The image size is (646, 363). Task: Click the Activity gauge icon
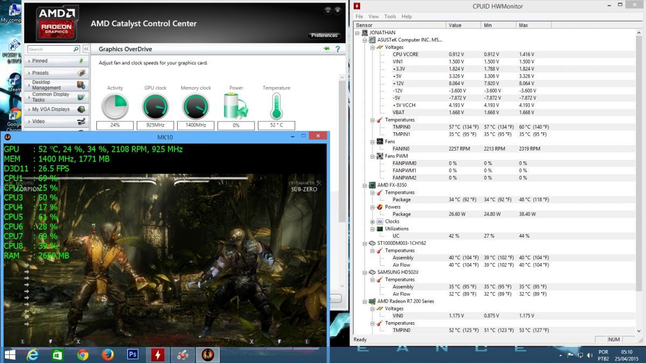(x=115, y=106)
